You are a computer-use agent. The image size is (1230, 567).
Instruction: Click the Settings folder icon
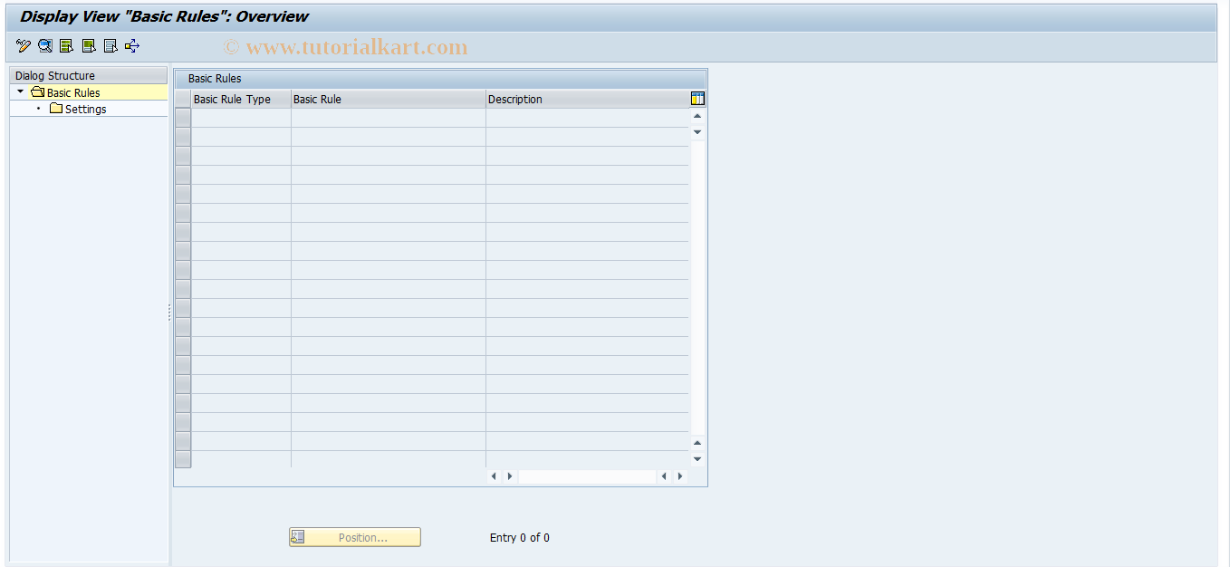click(x=56, y=109)
